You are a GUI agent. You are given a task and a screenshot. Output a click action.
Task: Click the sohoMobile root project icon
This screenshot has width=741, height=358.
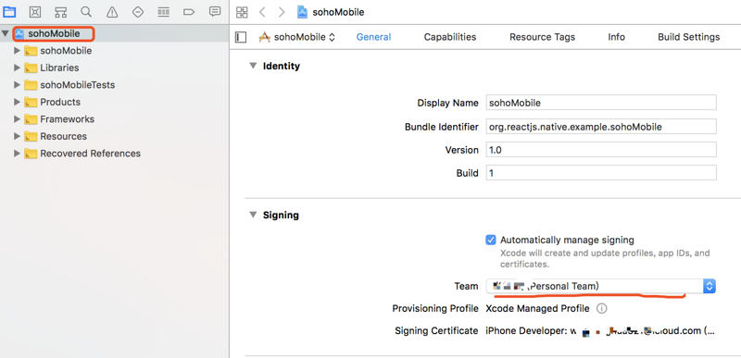[19, 33]
